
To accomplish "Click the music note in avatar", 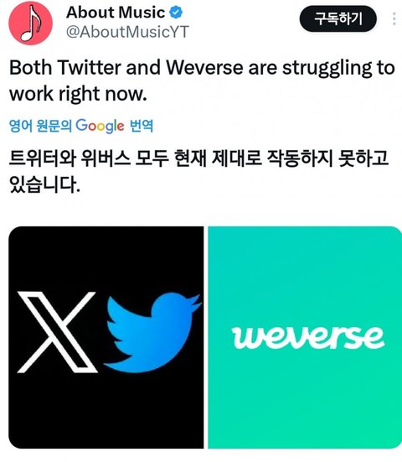I will point(33,22).
